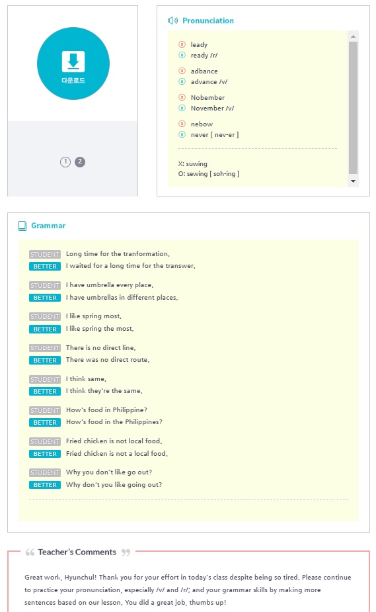376x612 pixels.
Task: Click the pronunciation scrollbar down arrow
Action: point(353,181)
